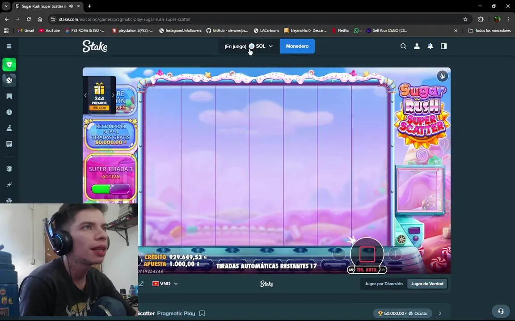Click the Sugar Rush Super Scatter logo
This screenshot has width=515, height=321.
(422, 115)
